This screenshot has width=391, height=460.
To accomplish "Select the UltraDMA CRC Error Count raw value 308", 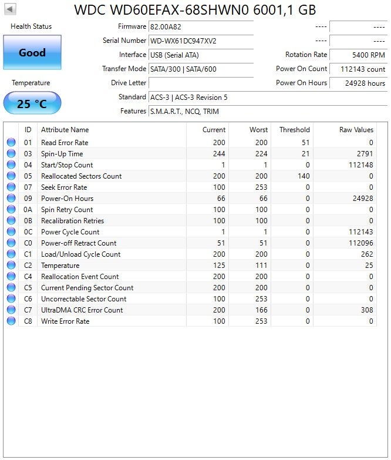I will [x=367, y=310].
